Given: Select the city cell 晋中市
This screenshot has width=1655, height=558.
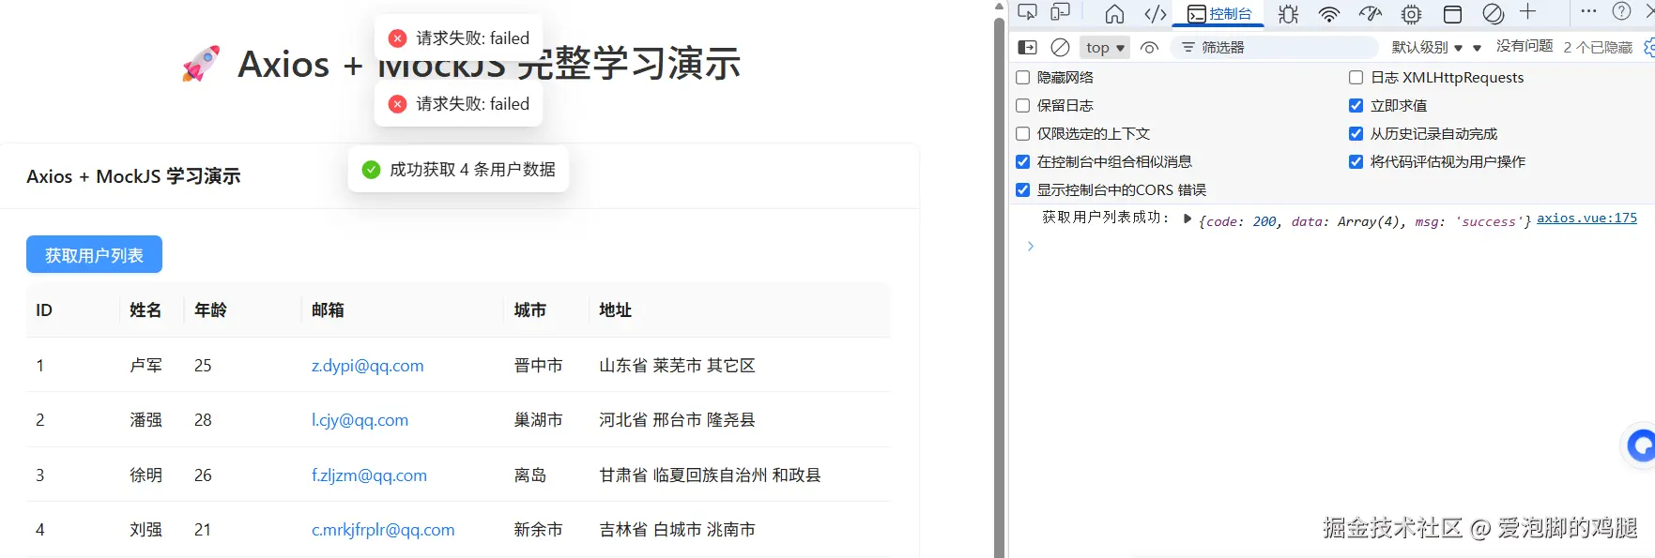Looking at the screenshot, I should tap(539, 366).
